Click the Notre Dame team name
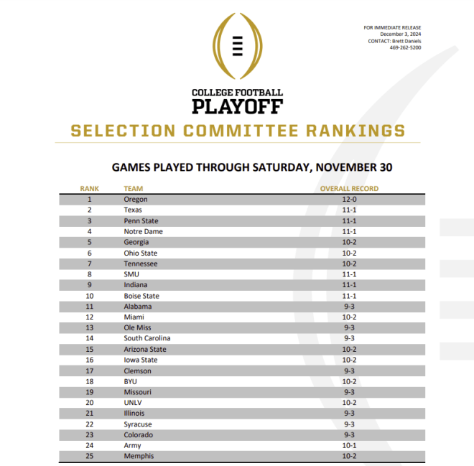474x466 pixels. tap(144, 231)
